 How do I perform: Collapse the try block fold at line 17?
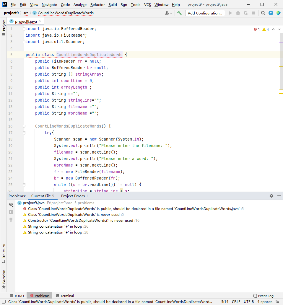24,133
